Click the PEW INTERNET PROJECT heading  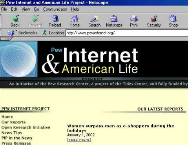coord(26,109)
